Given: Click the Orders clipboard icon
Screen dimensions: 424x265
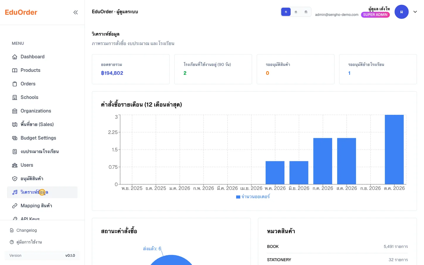Looking at the screenshot, I should tap(15, 84).
